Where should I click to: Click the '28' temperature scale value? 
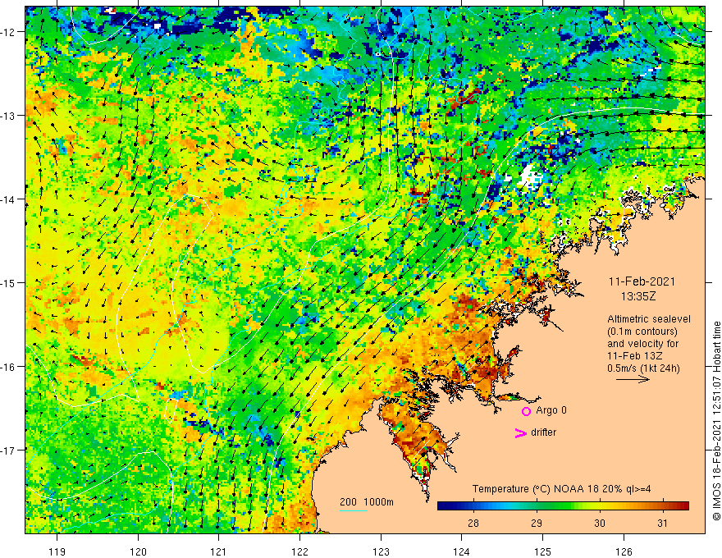pos(473,524)
